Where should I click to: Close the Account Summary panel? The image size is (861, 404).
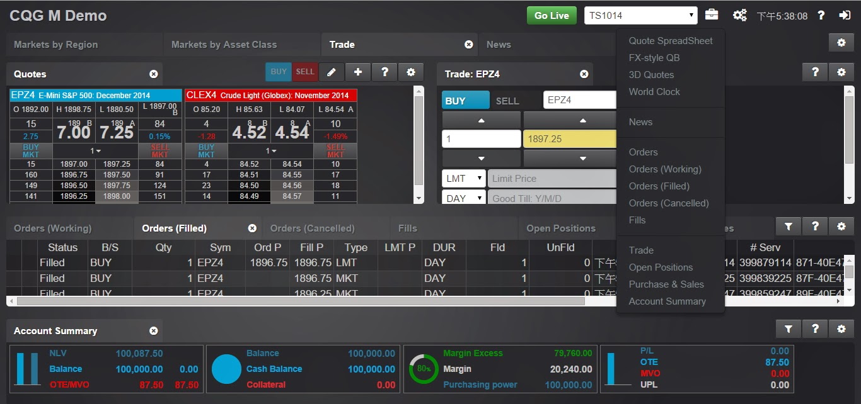153,331
